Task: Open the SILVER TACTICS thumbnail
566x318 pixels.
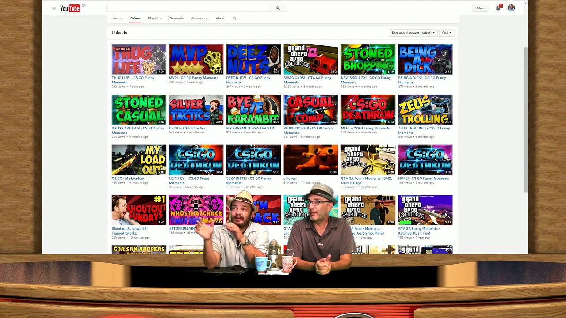Action: (196, 110)
